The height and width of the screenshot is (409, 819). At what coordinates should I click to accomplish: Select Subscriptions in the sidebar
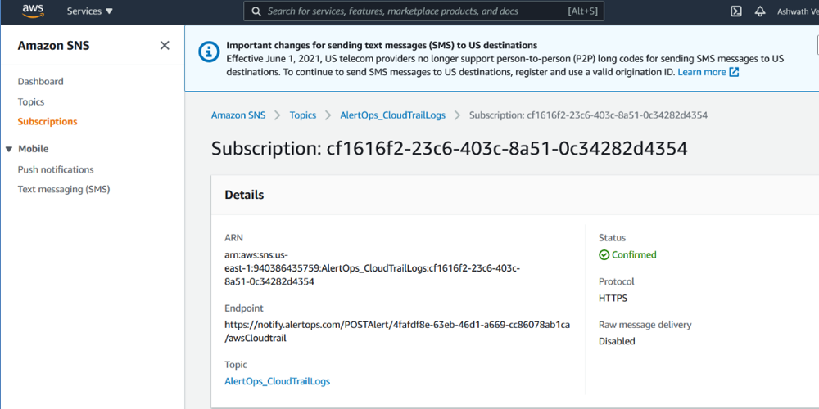click(48, 122)
